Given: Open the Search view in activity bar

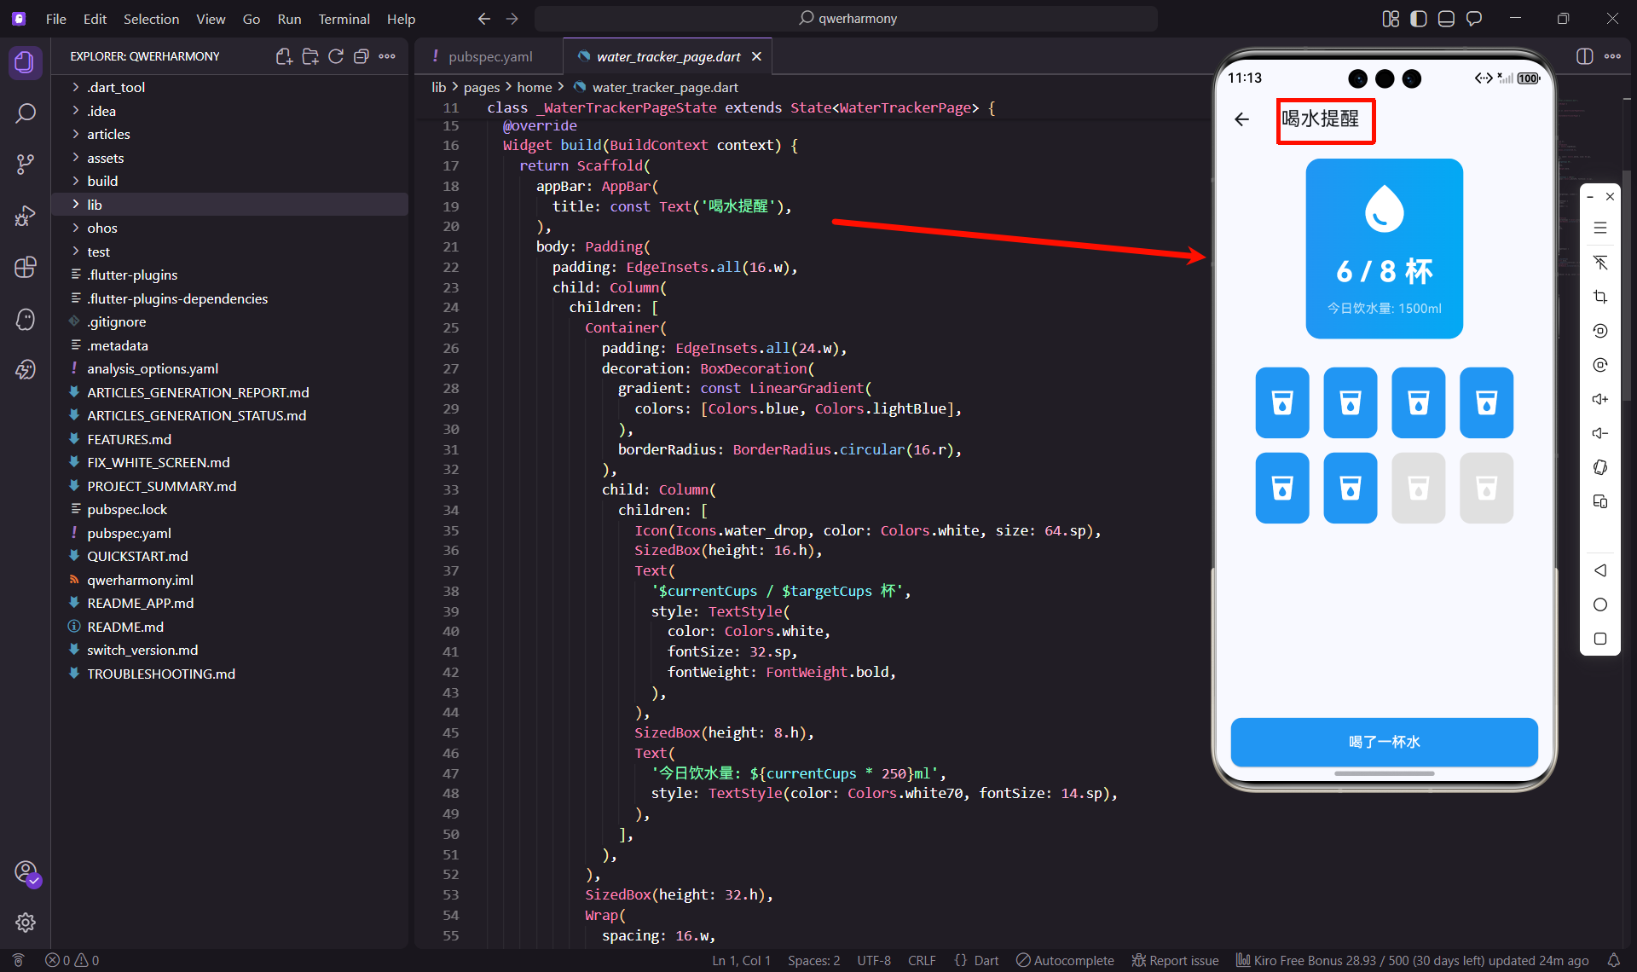Looking at the screenshot, I should tap(26, 113).
